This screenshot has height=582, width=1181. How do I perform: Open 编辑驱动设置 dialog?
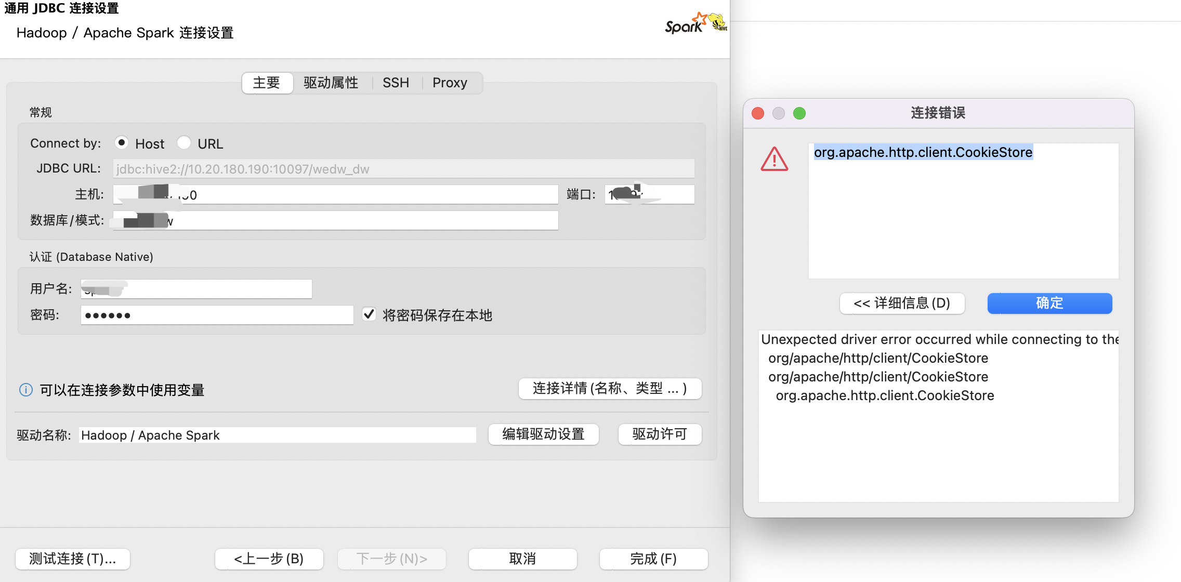[543, 434]
